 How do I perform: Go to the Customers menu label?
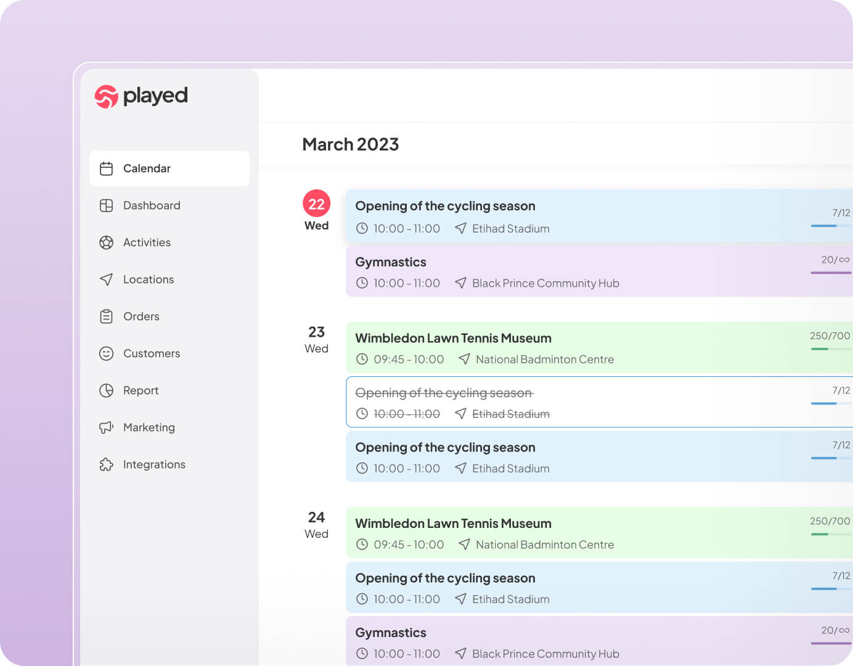152,353
